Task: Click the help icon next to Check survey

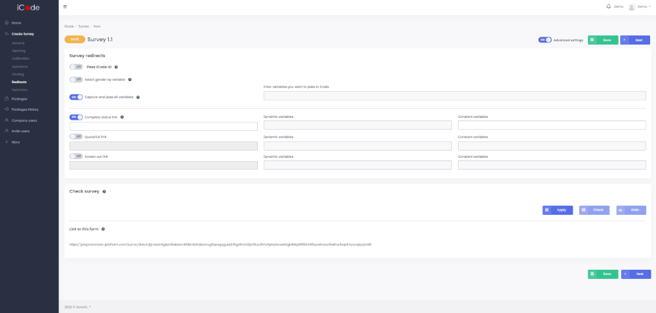Action: click(x=104, y=192)
